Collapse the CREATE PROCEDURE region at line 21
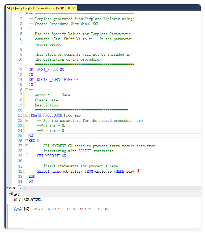Screen dimensions: 205x233 tap(27, 115)
